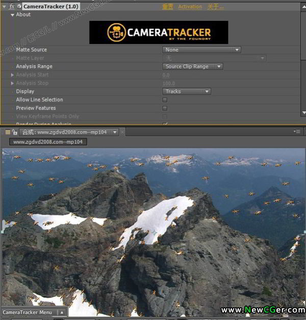Open the Activation link
Viewport: 306px width, 320px height.
point(190,7)
